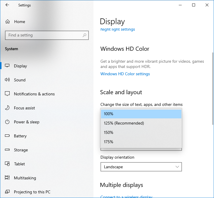Click the search magnifier icon
Image resolution: width=214 pixels, height=198 pixels.
point(84,35)
